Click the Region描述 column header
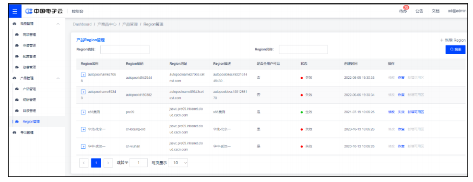The height and width of the screenshot is (182, 473). 222,64
